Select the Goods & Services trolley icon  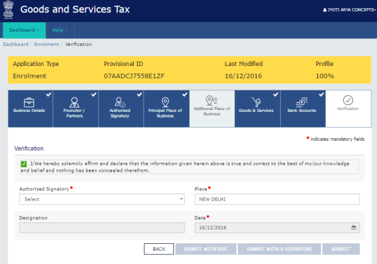pyautogui.click(x=256, y=102)
